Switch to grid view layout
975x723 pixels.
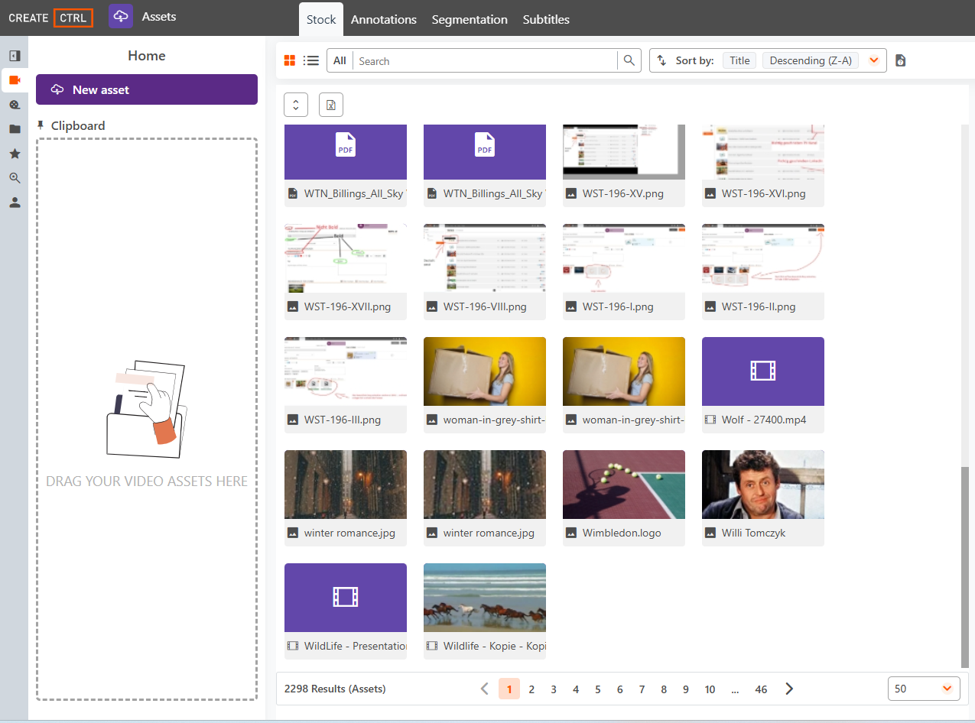pyautogui.click(x=290, y=60)
